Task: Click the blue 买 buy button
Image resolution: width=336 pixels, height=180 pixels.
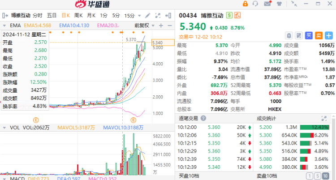Action: coord(309,35)
